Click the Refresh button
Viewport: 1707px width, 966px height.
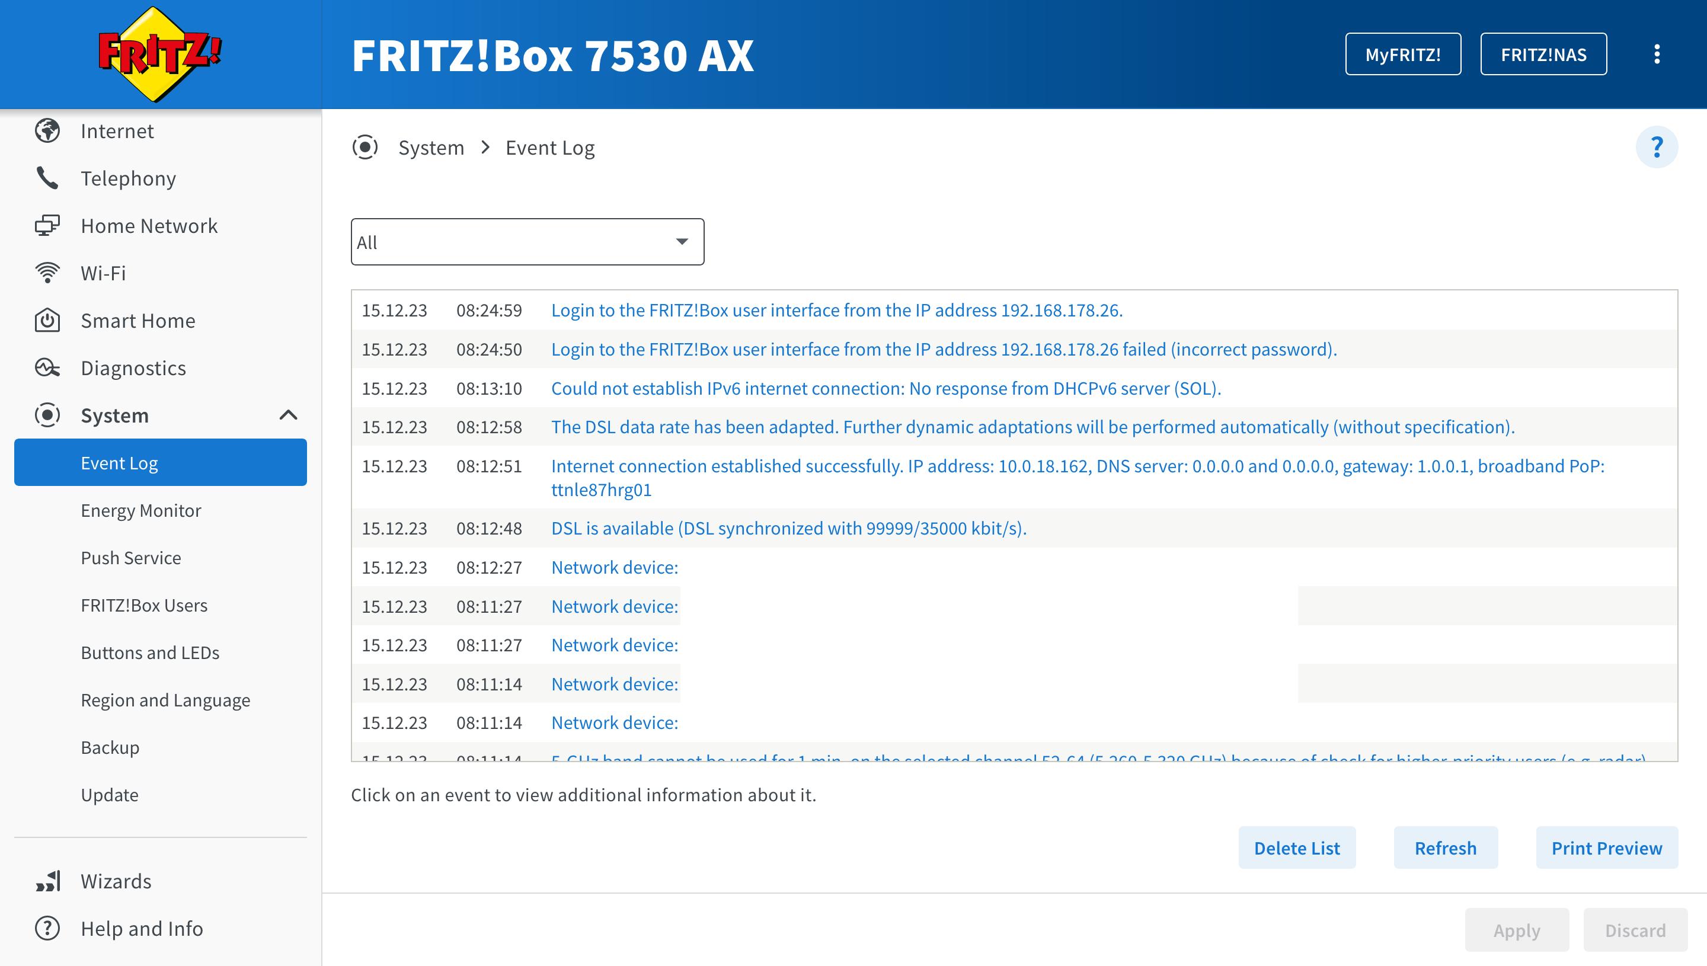pos(1445,848)
